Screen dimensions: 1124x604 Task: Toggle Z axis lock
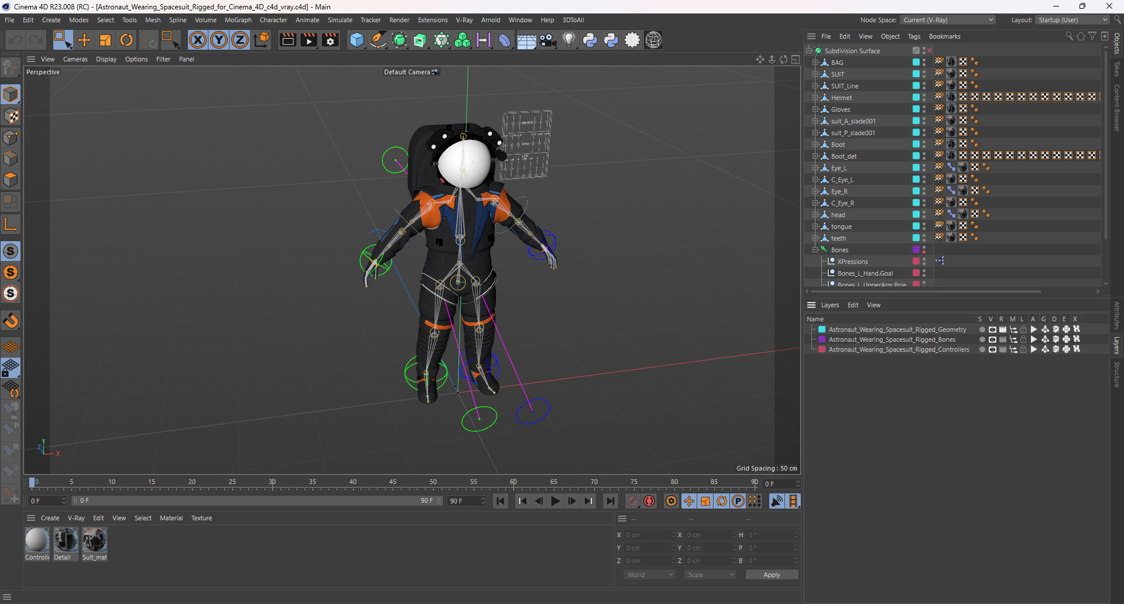click(240, 40)
